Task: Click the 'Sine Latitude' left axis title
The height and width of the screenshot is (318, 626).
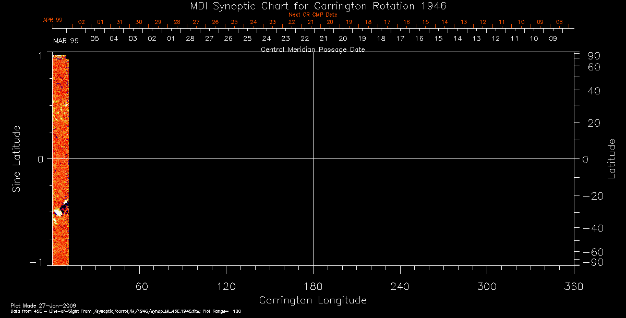Action: tap(16, 158)
